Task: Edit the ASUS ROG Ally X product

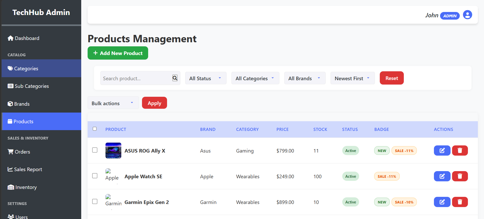Action: tap(442, 150)
